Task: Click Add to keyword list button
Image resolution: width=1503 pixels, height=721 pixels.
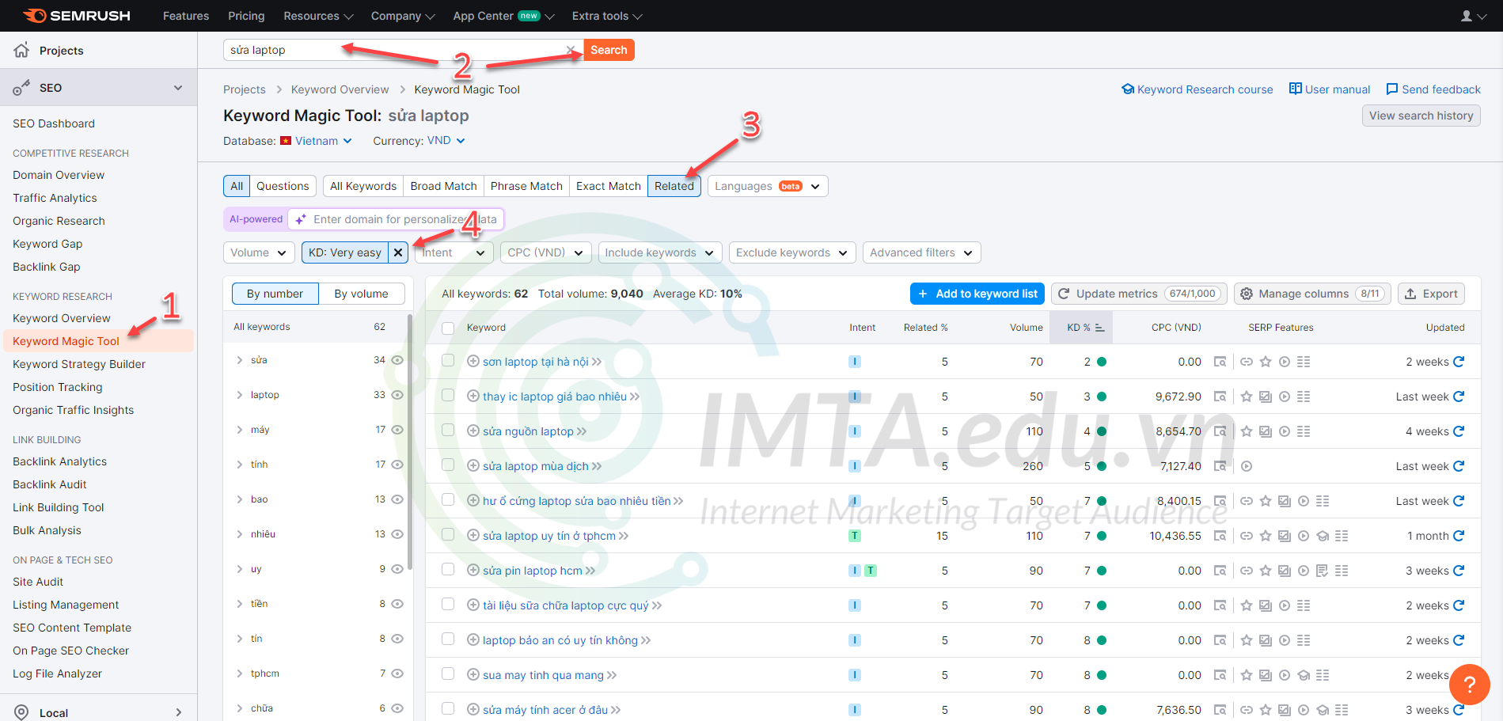Action: (977, 294)
